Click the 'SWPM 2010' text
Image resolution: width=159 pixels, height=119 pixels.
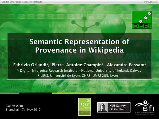14,106
